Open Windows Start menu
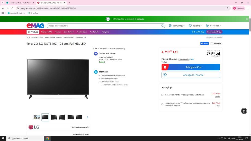The height and width of the screenshot is (141, 251). (x=3, y=138)
